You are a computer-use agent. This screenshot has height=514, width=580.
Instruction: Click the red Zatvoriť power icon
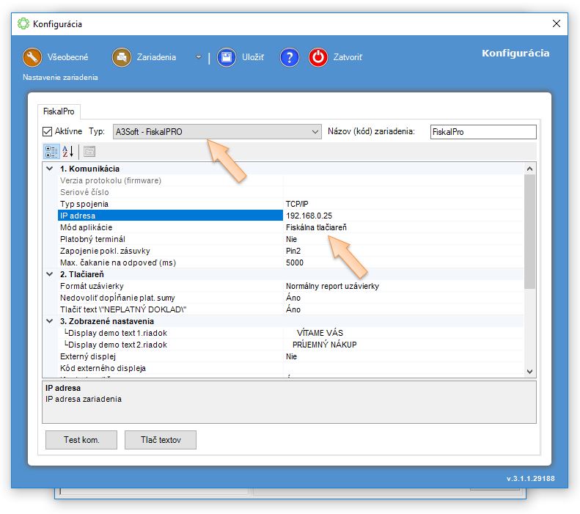coord(317,57)
